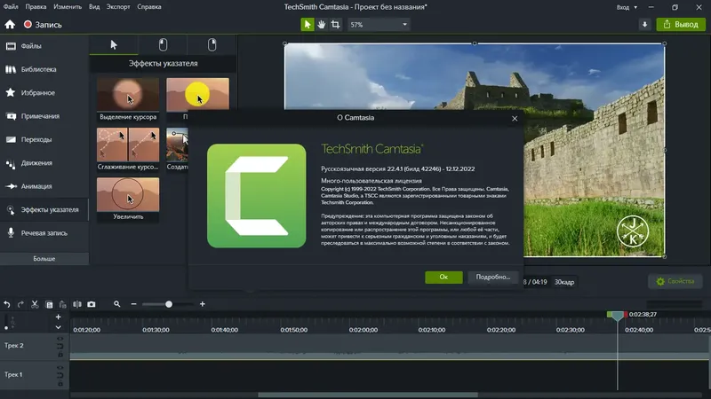The image size is (711, 399).
Task: Add a new track with plus icon
Action: coord(58,317)
